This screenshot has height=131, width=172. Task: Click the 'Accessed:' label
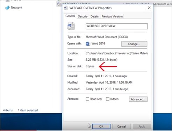click(74, 89)
